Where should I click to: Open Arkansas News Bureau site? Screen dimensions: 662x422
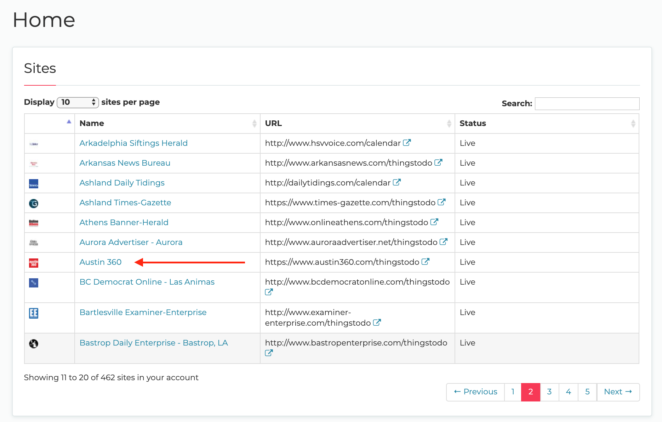125,163
